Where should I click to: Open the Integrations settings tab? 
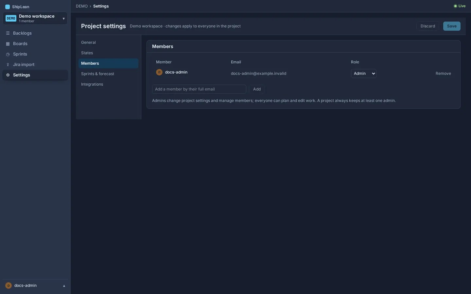pos(108,84)
